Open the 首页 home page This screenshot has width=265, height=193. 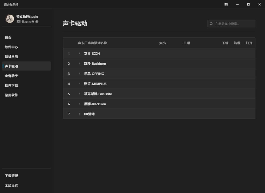8,37
